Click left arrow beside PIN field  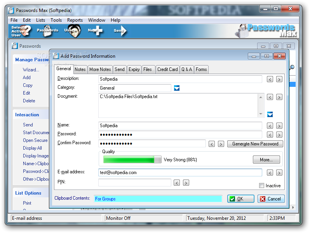[177, 183]
